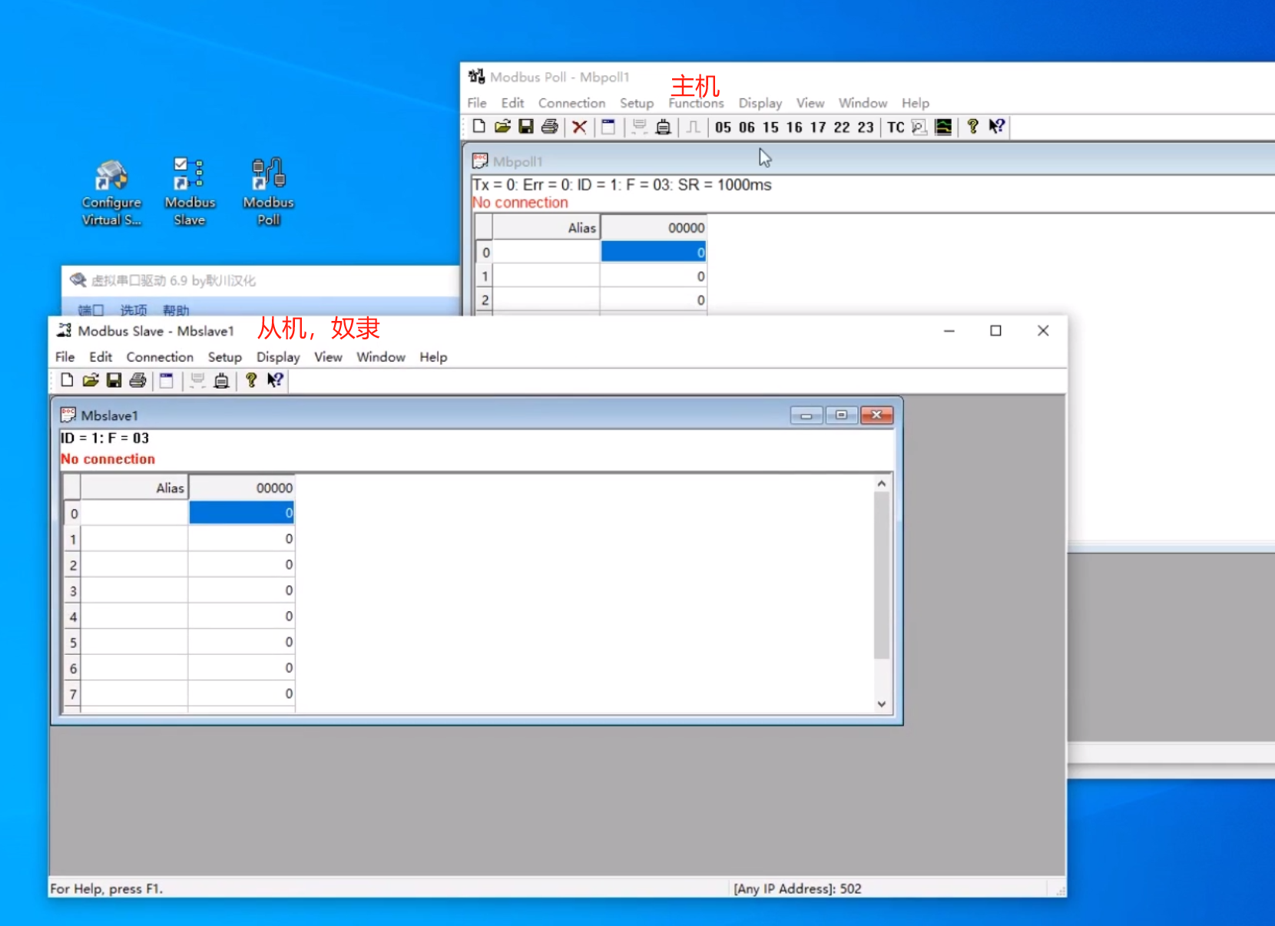1275x926 pixels.
Task: Open the Help menu in Modbus Slave
Action: (x=433, y=357)
